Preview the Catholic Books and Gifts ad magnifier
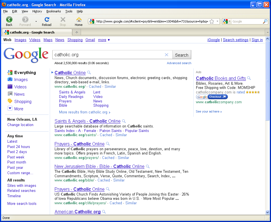The width and height of the screenshot is (271, 222). (x=249, y=78)
